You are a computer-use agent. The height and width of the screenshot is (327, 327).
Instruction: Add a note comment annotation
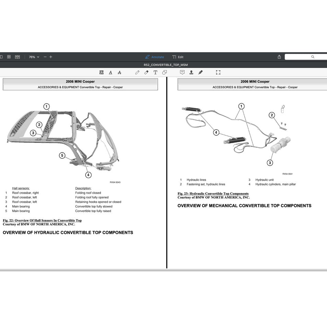click(x=182, y=72)
